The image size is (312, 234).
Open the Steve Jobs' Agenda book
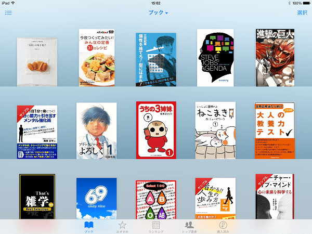coord(215,58)
